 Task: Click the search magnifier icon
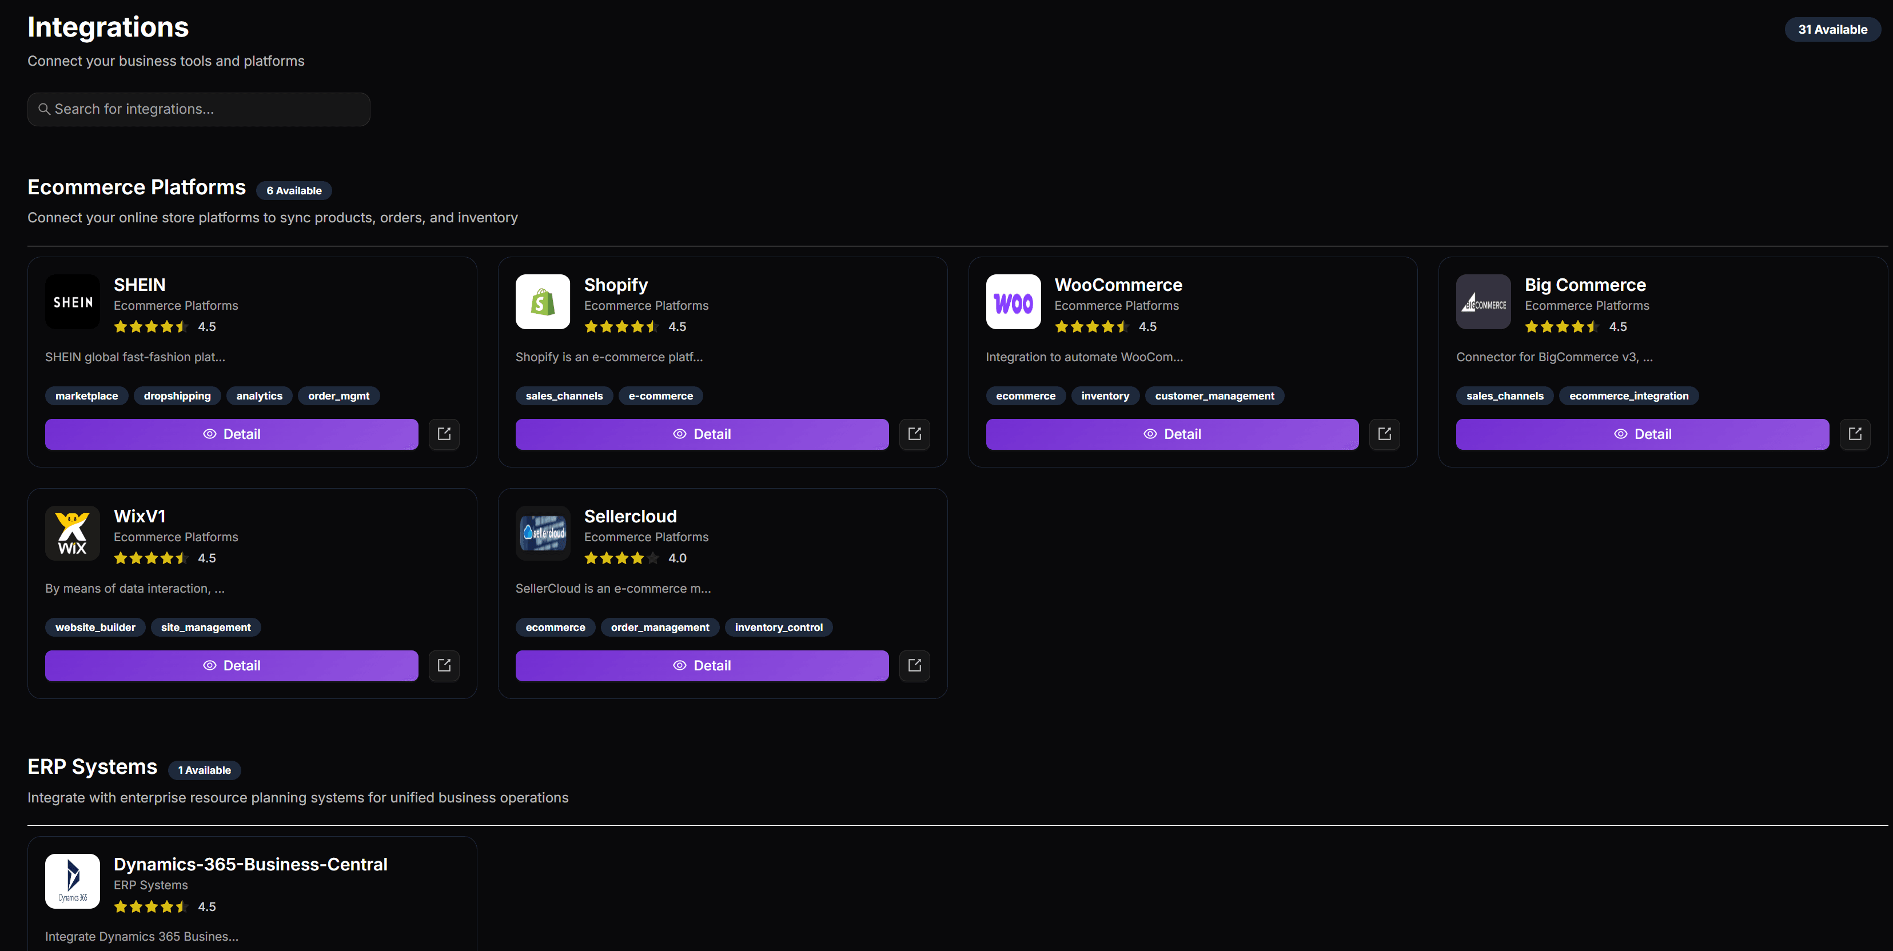coord(45,109)
